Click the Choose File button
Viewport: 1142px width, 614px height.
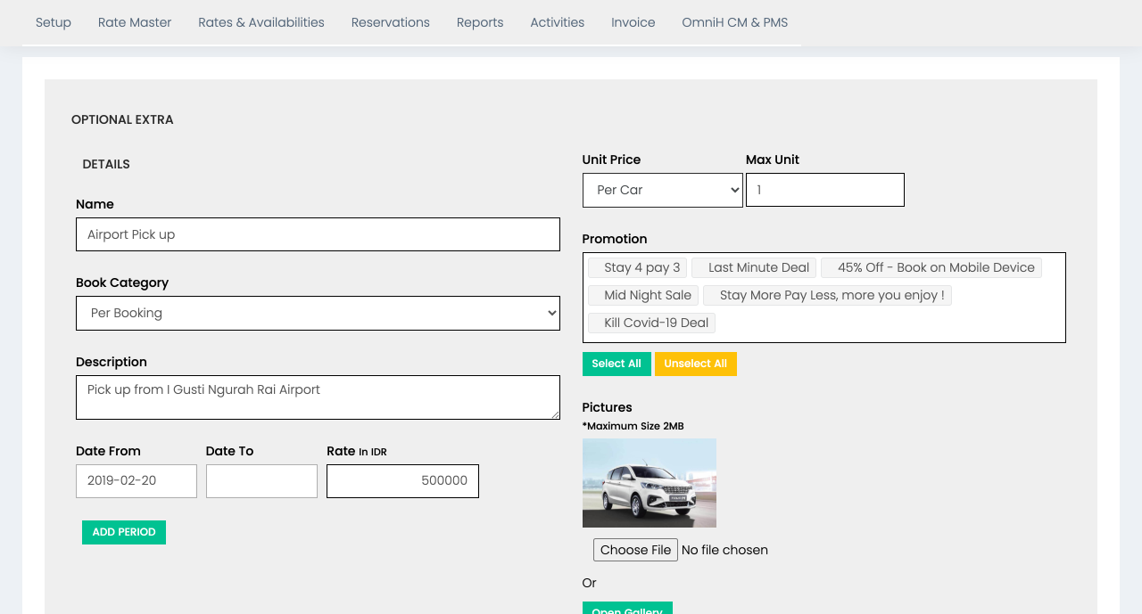[635, 550]
